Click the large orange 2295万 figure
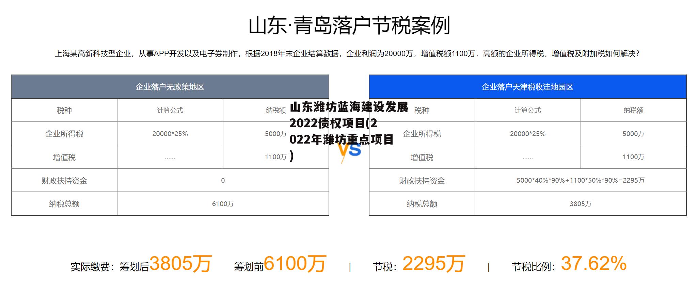The height and width of the screenshot is (283, 698). point(433,264)
